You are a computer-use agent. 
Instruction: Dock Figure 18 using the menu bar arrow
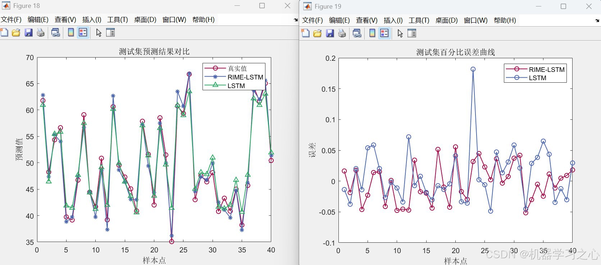pyautogui.click(x=296, y=20)
